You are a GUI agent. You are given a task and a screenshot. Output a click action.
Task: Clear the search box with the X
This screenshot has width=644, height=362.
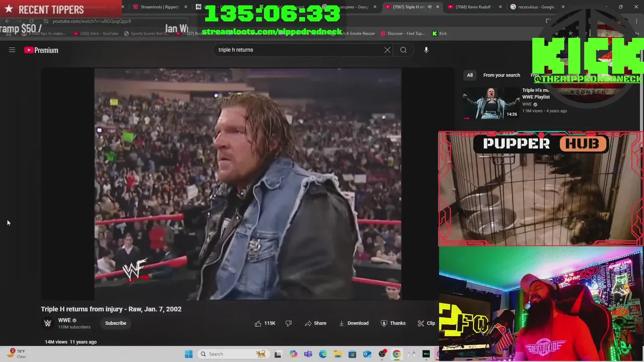point(387,50)
